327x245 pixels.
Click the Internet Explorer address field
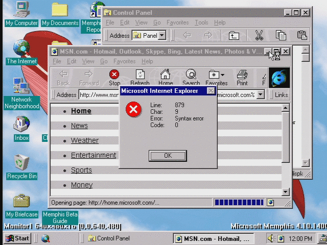(171, 95)
